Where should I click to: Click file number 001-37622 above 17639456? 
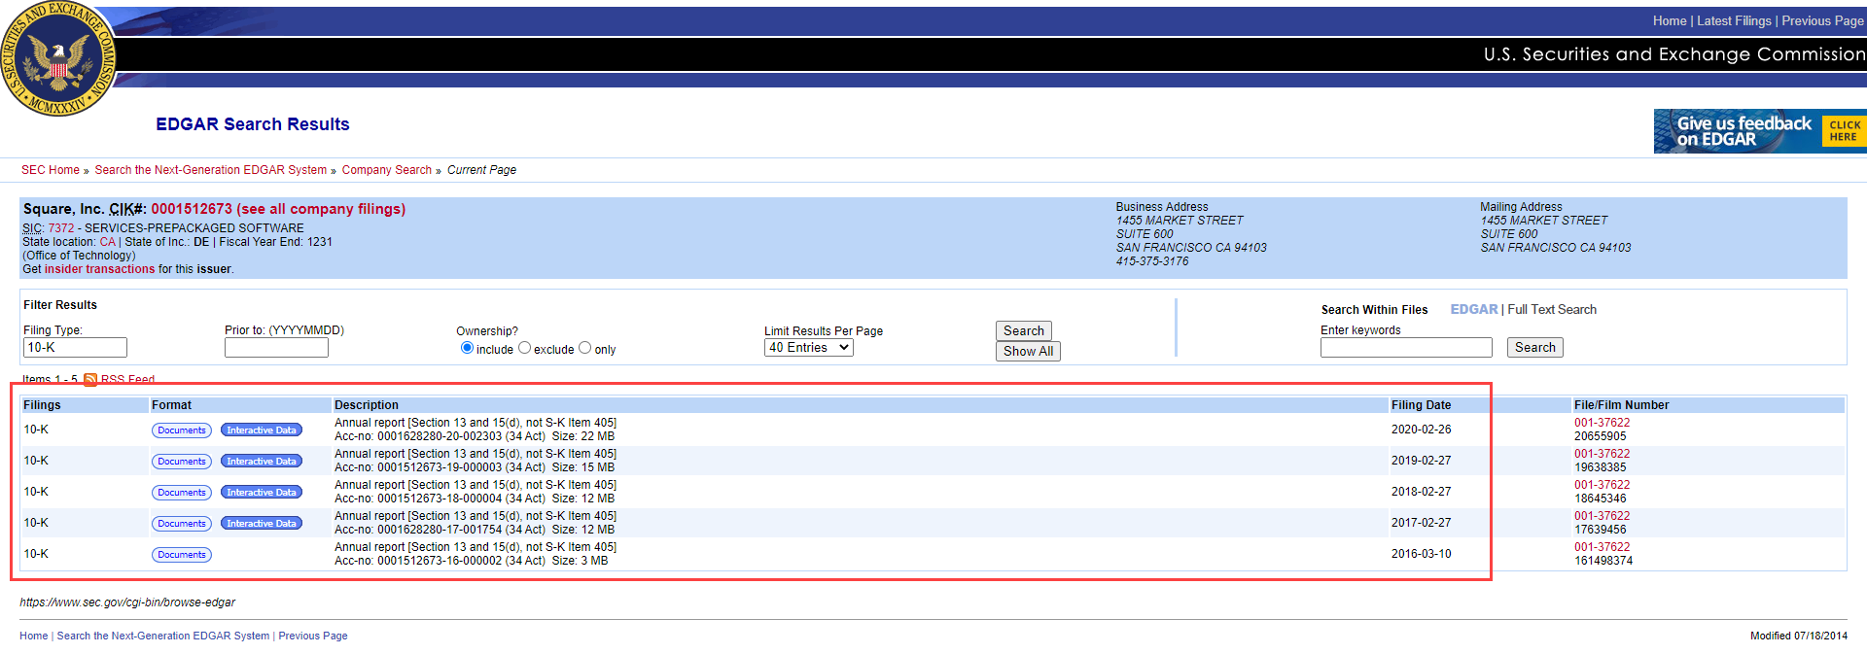point(1603,516)
